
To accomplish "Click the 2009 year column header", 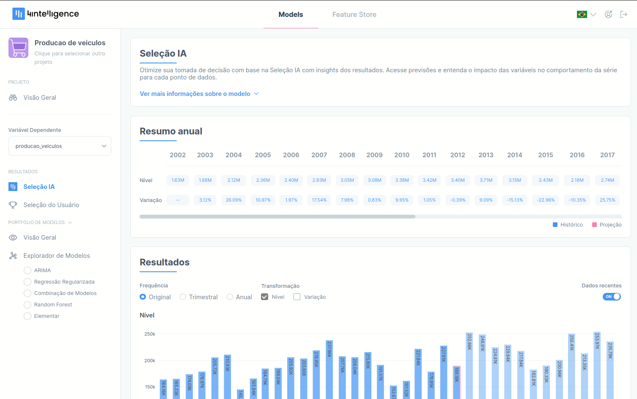I will [x=374, y=155].
